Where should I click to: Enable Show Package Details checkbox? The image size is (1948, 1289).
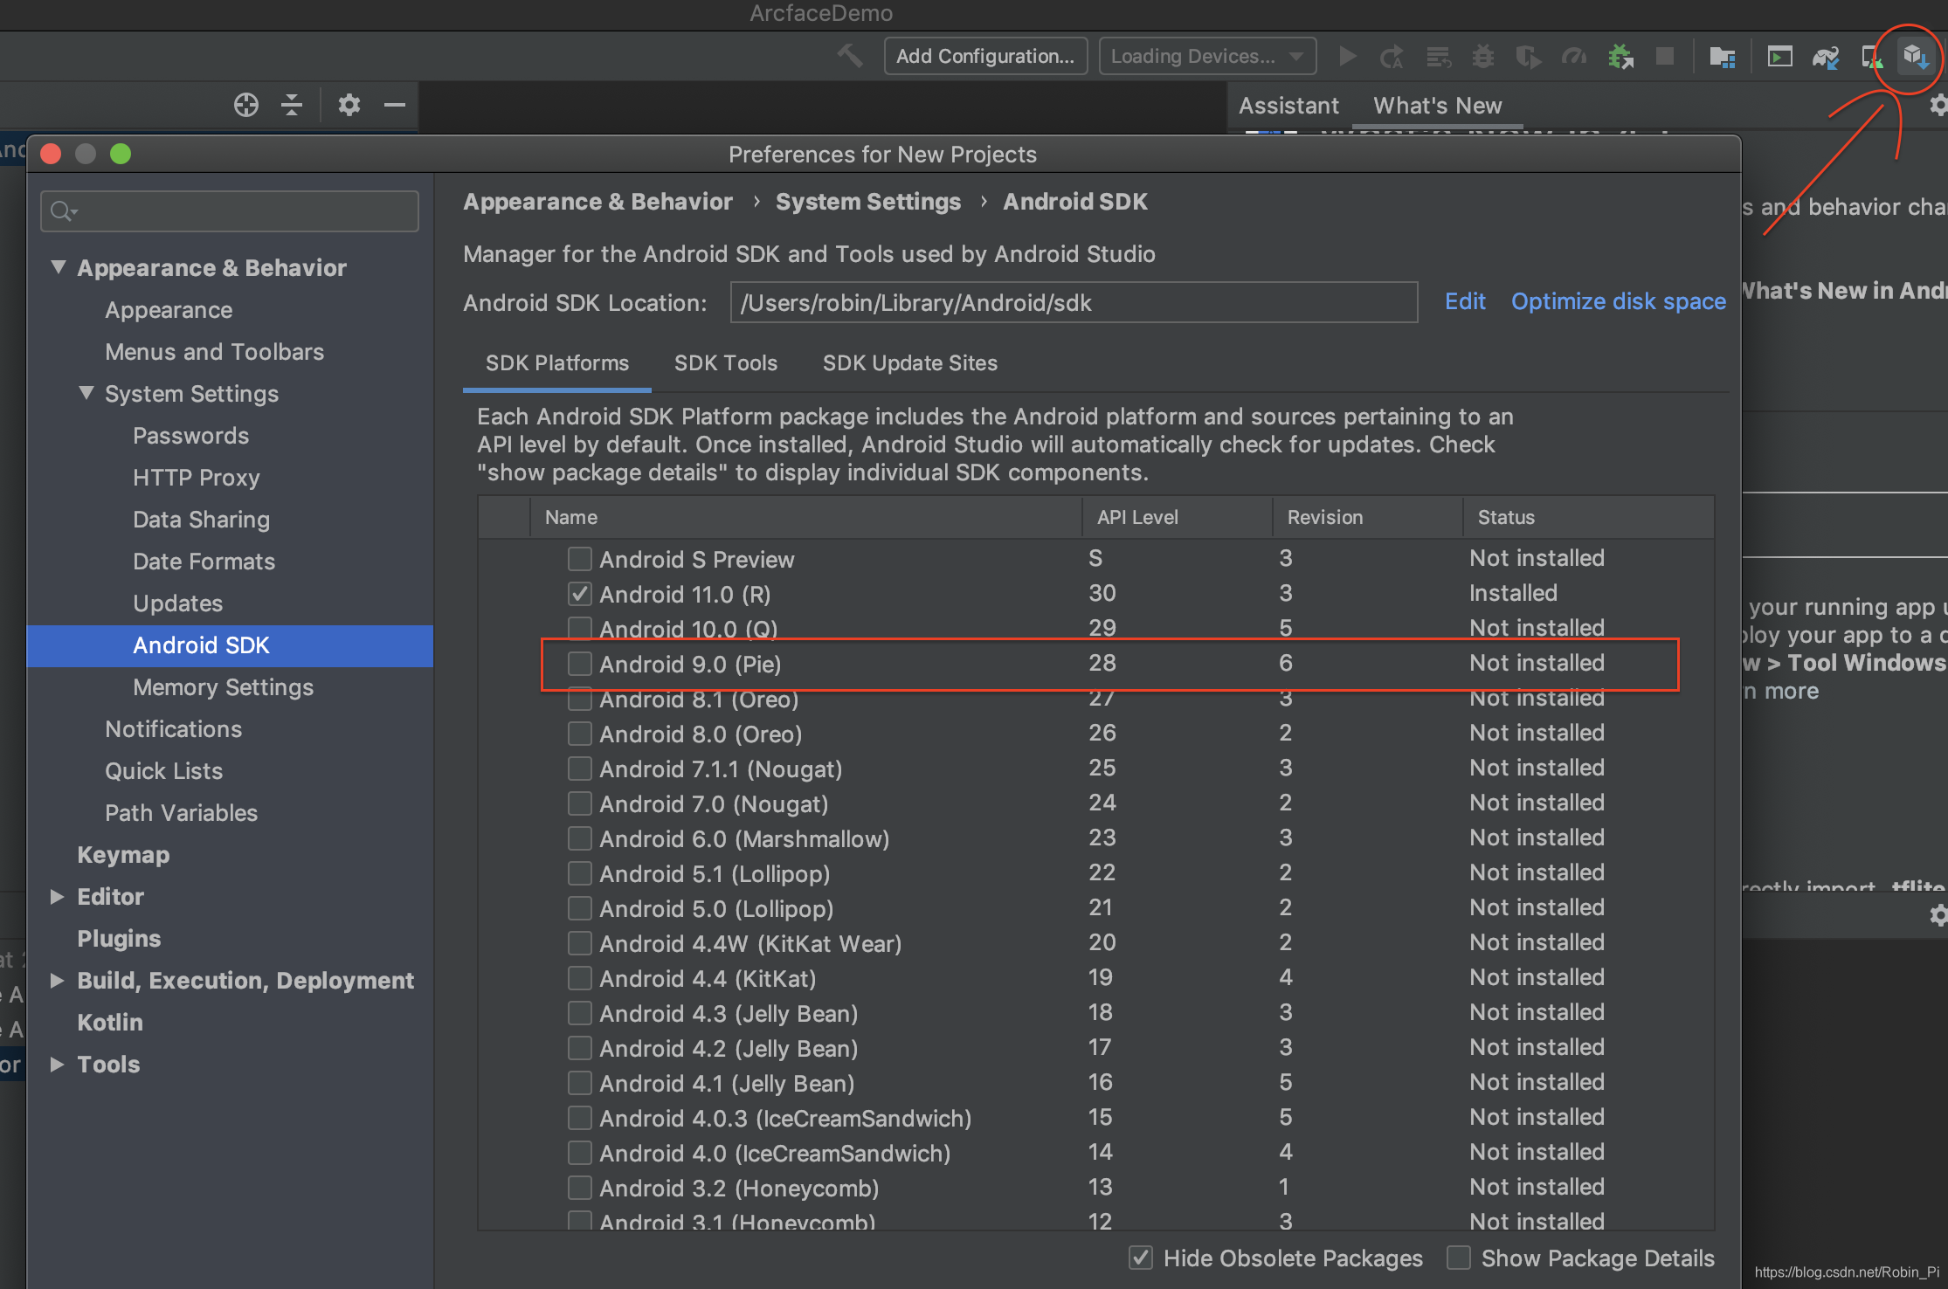point(1458,1258)
